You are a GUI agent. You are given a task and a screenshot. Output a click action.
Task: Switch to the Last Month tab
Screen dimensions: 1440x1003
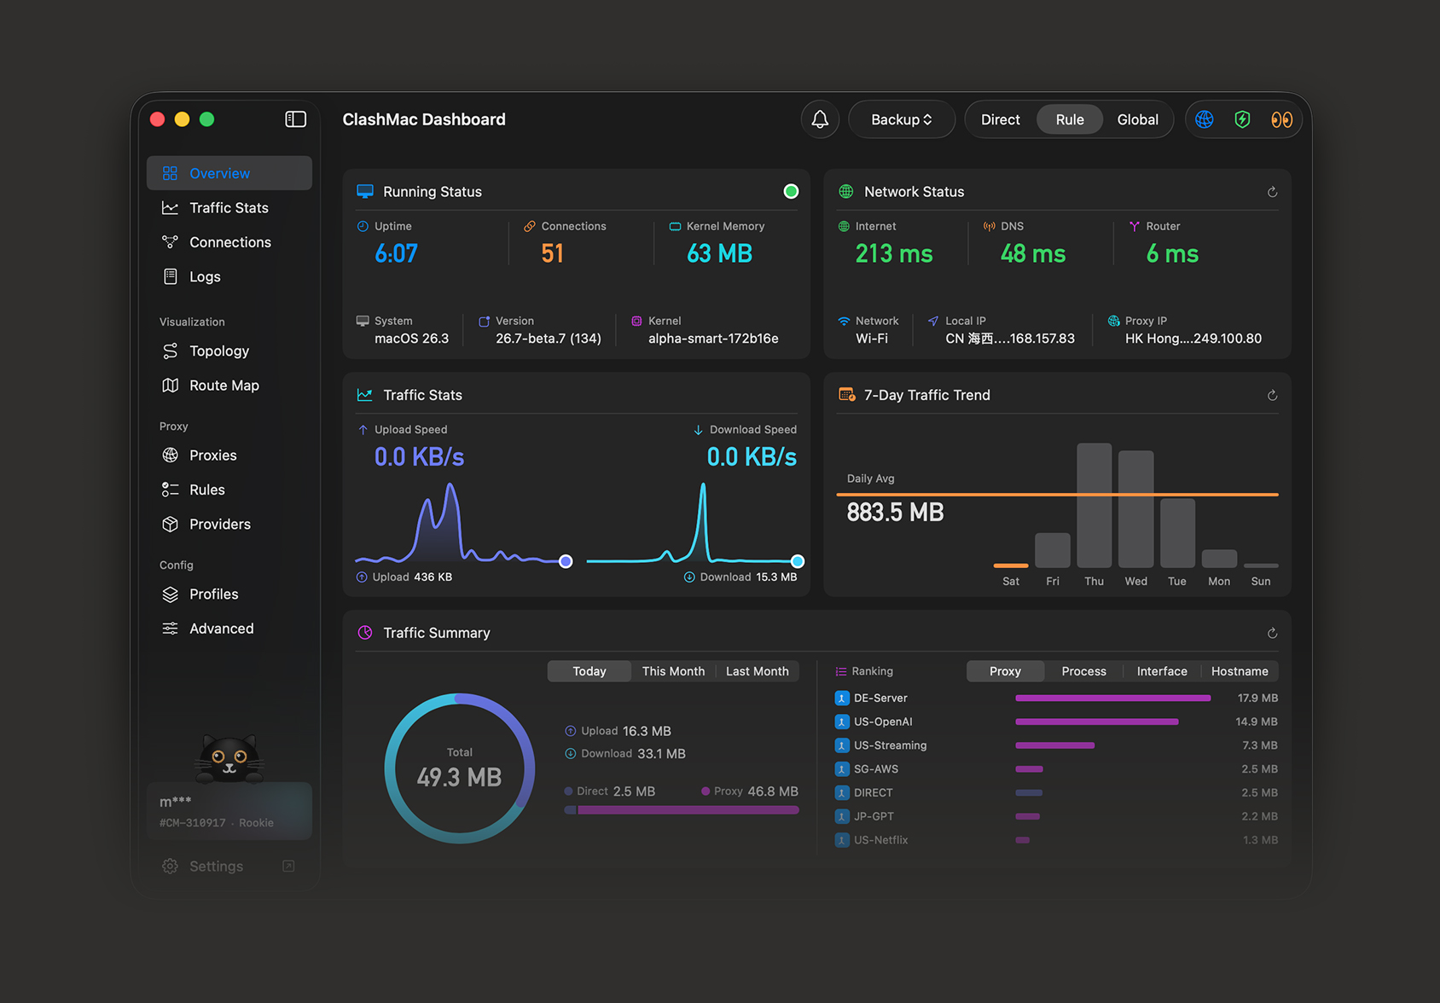click(x=757, y=671)
